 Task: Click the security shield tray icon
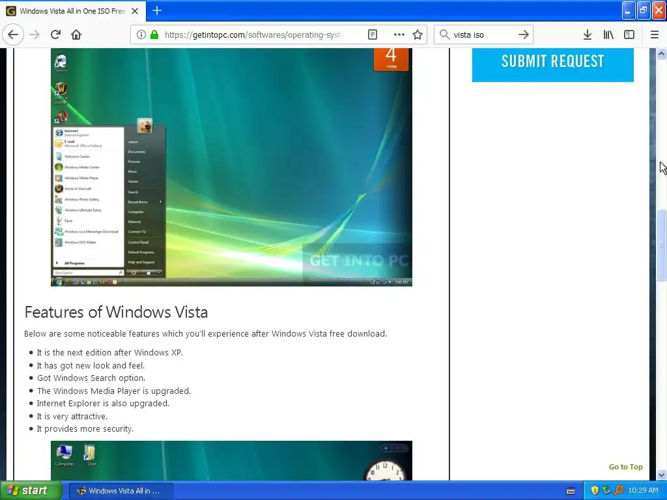595,491
